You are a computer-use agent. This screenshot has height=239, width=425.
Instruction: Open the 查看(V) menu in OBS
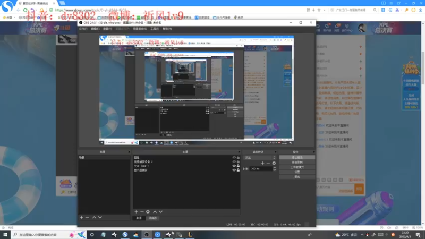tap(107, 29)
